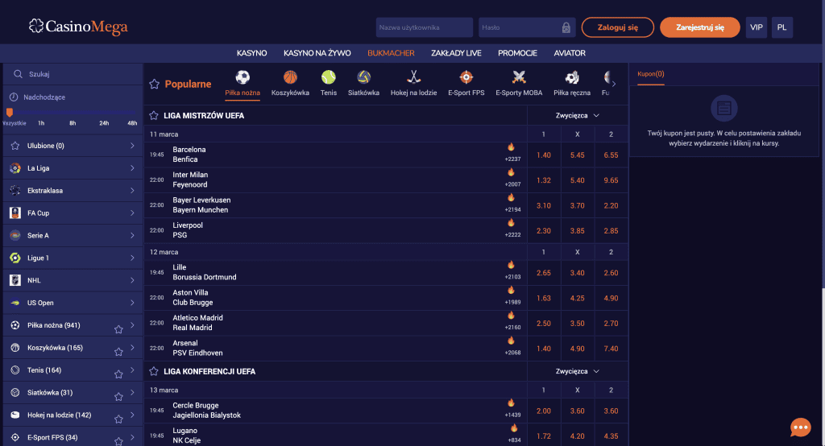The width and height of the screenshot is (825, 446).
Task: Open the AVIATOR menu item
Action: 570,53
